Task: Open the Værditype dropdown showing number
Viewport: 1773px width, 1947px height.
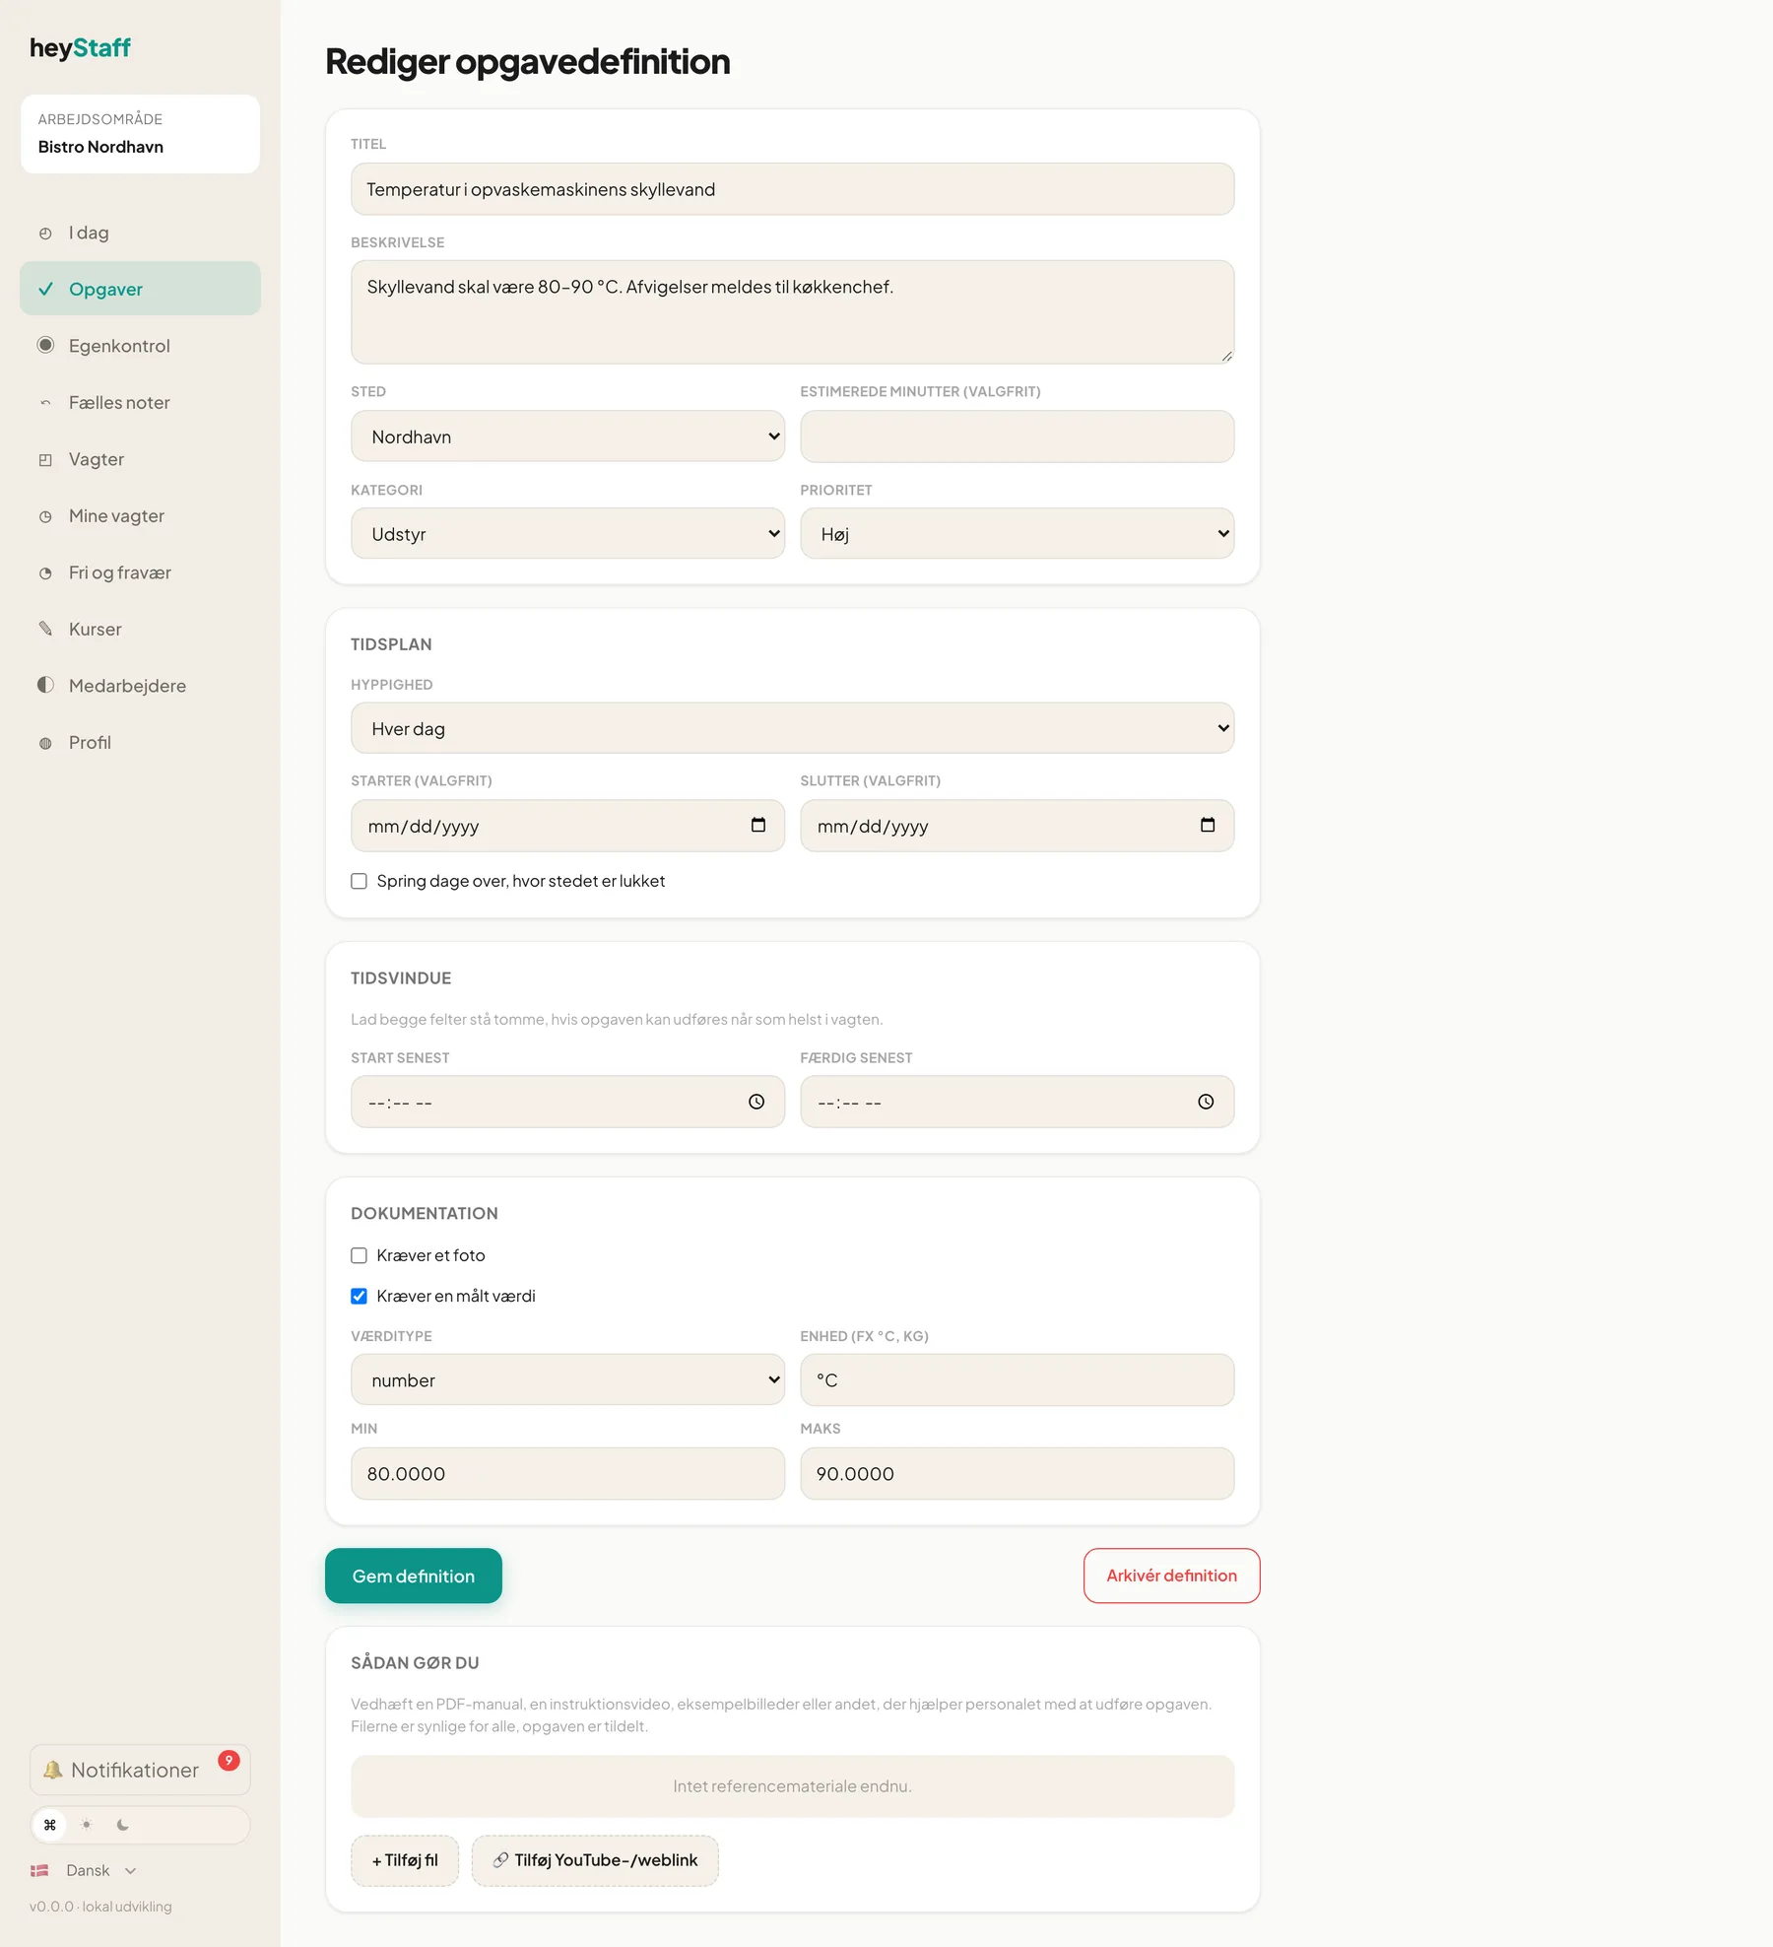Action: 567,1379
